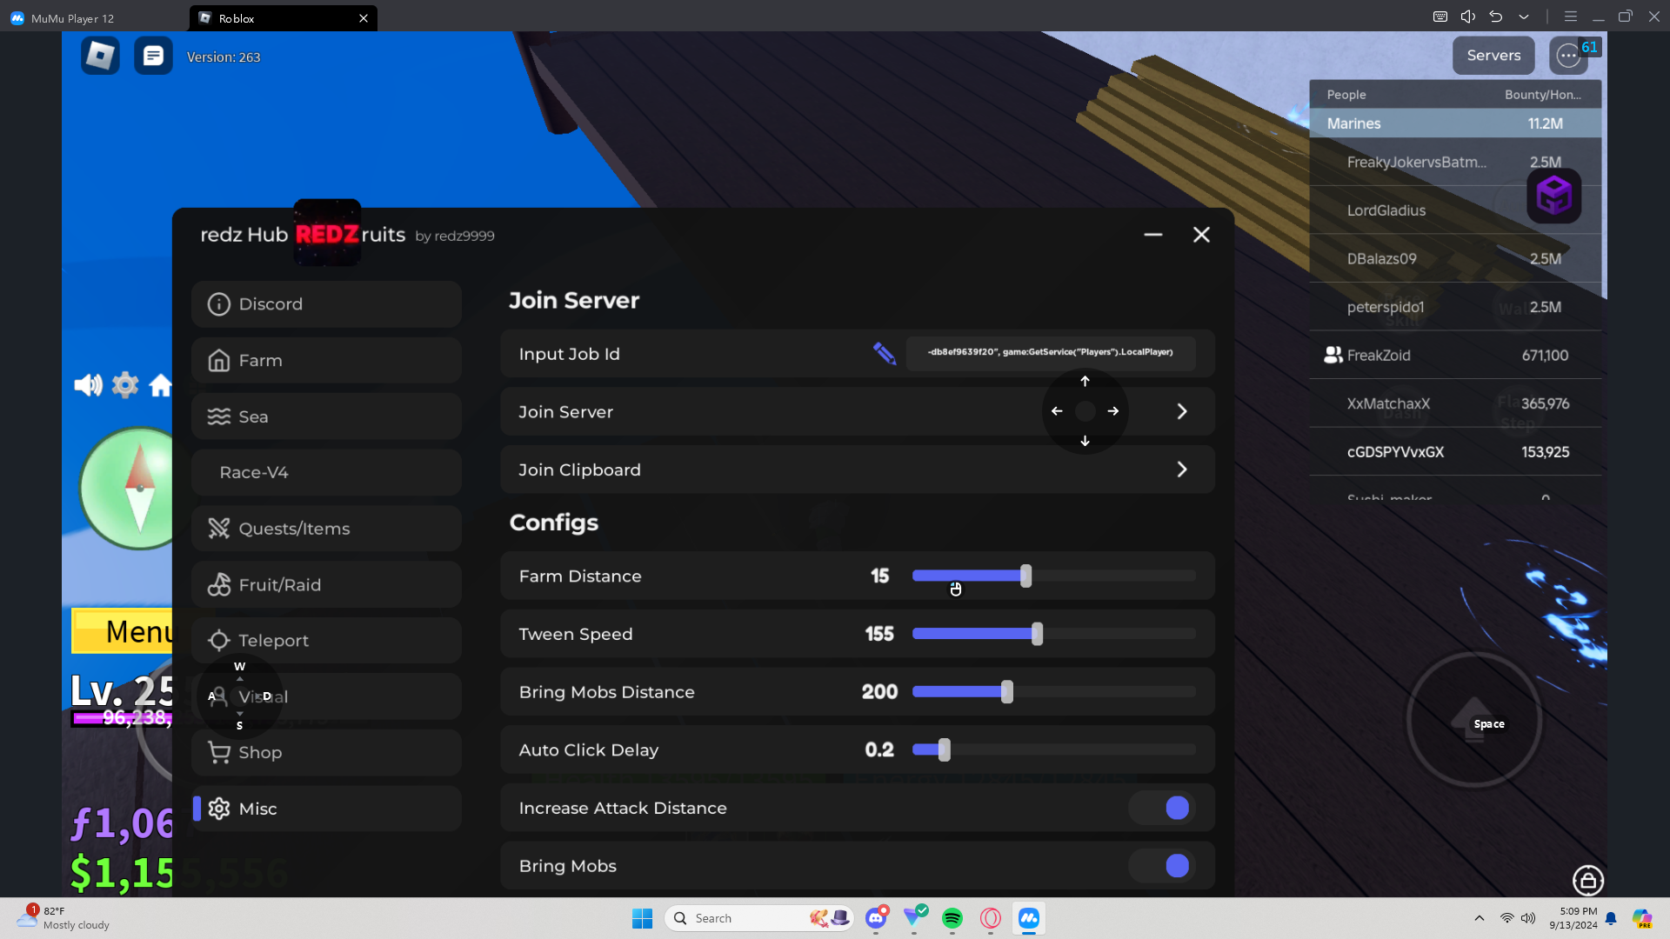Click the Join Server chevron arrow
Viewport: 1670px width, 939px height.
pos(1182,411)
